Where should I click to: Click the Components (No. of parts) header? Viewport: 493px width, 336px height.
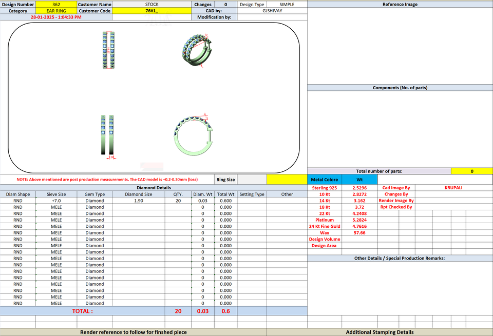(x=400, y=88)
